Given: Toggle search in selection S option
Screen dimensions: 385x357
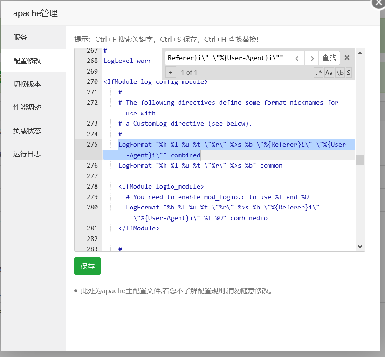Looking at the screenshot, I should click(349, 73).
